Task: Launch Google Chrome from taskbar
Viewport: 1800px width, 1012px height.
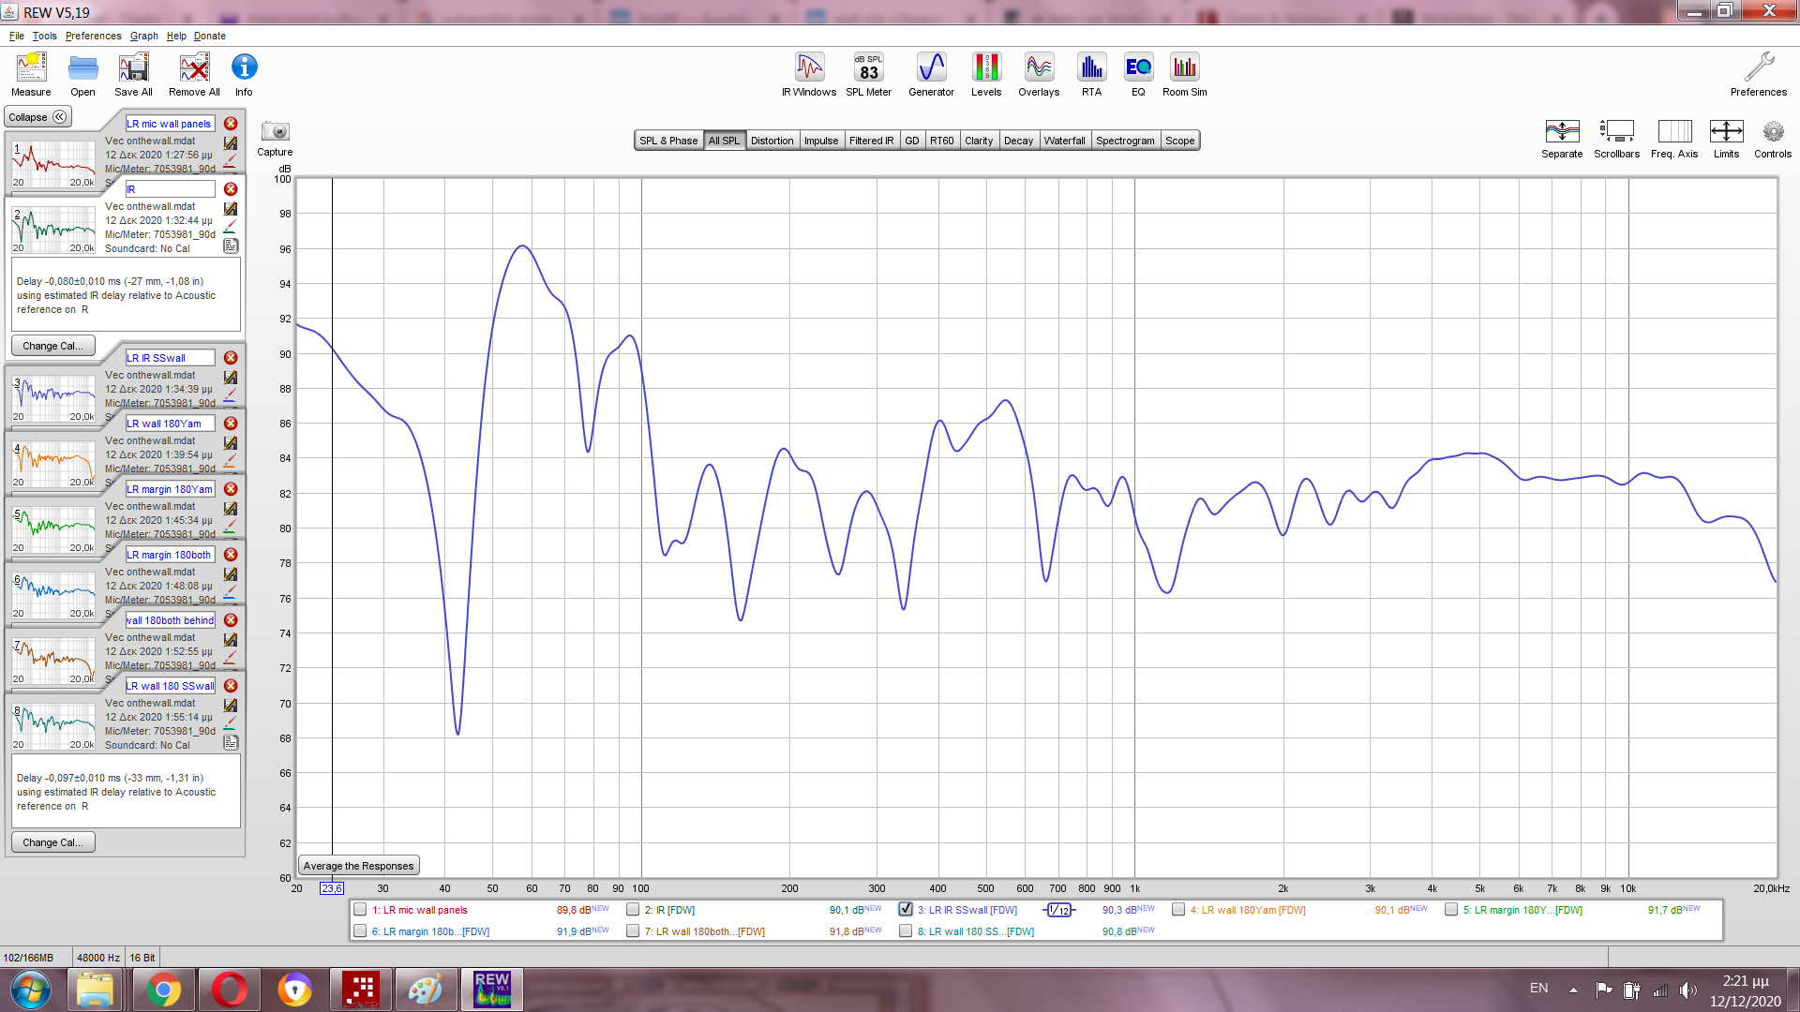Action: click(163, 990)
